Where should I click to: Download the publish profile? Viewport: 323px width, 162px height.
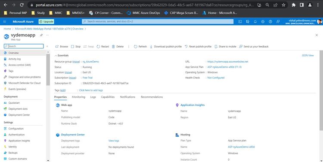[x=166, y=47]
